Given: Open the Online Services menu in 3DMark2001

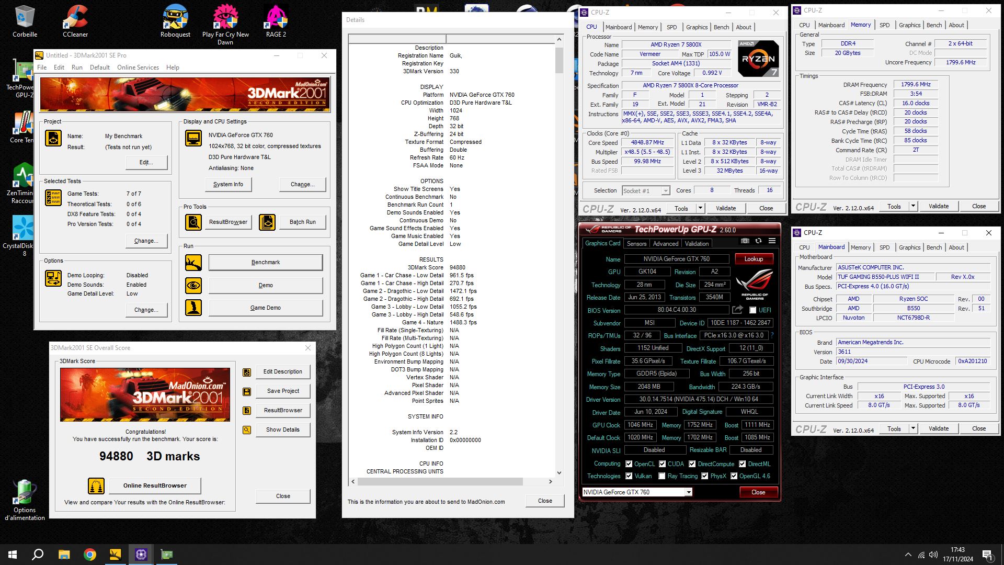Looking at the screenshot, I should [x=138, y=67].
